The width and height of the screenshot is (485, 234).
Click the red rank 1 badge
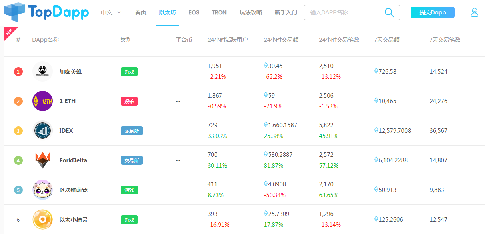click(x=18, y=72)
